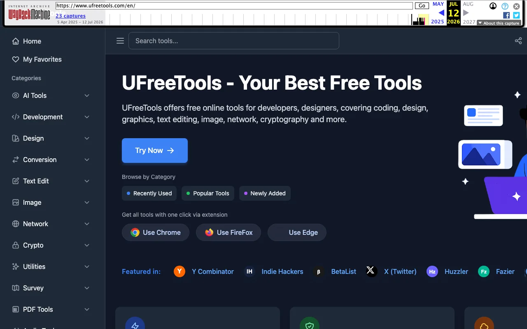
Task: Select the Recently Used category tab
Action: point(149,193)
